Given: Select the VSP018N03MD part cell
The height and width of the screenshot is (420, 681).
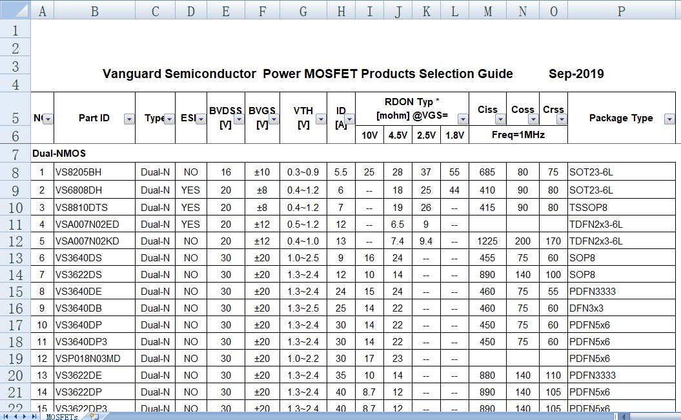Looking at the screenshot, I should pyautogui.click(x=95, y=359).
